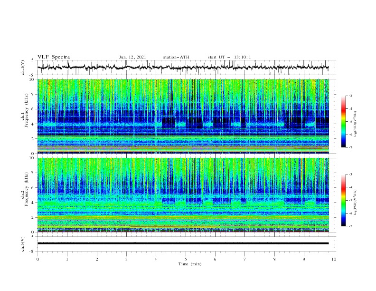Click the "-5" tick on ch.3(V) axis
Viewport: 376px width, 291px height.
[32, 252]
